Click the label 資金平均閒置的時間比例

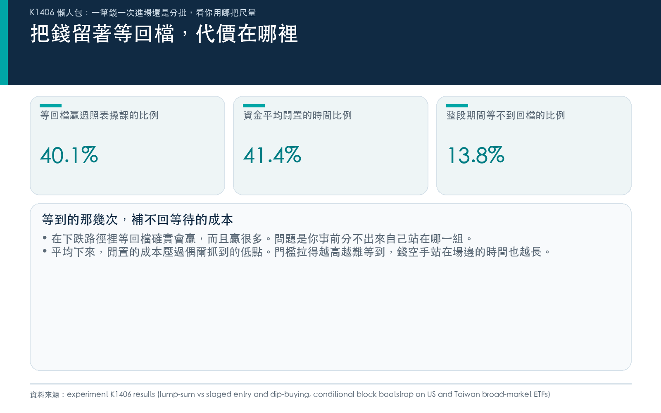point(297,115)
